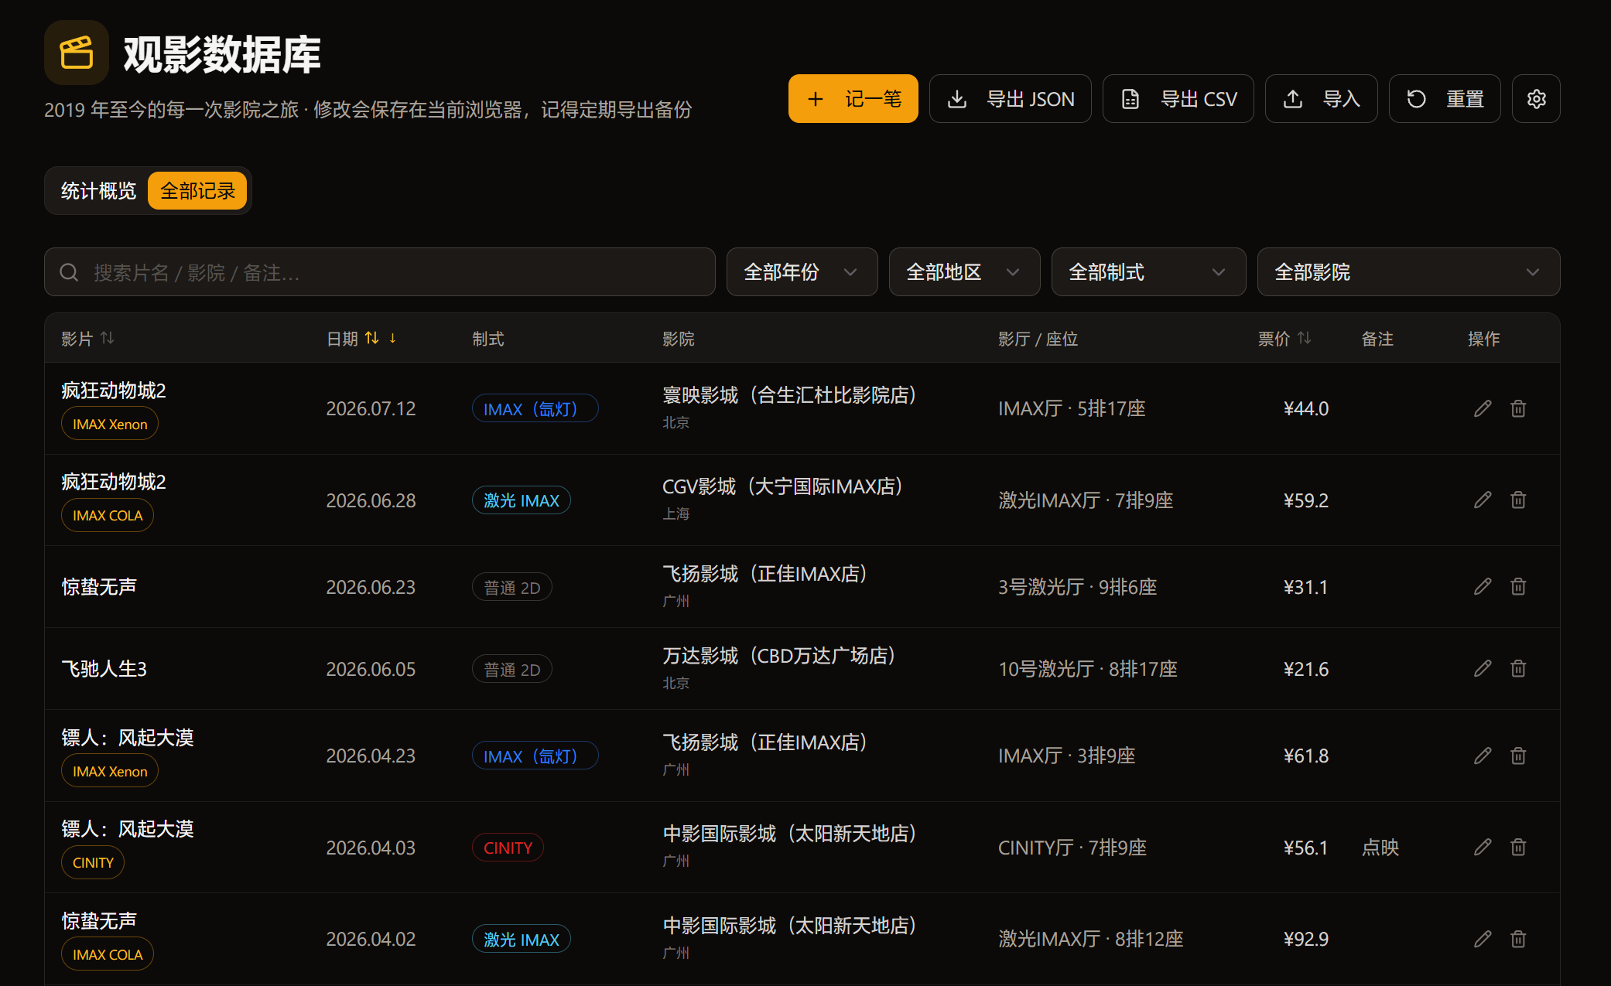Viewport: 1611px width, 986px height.
Task: Sort table by 日期 column
Action: (361, 339)
